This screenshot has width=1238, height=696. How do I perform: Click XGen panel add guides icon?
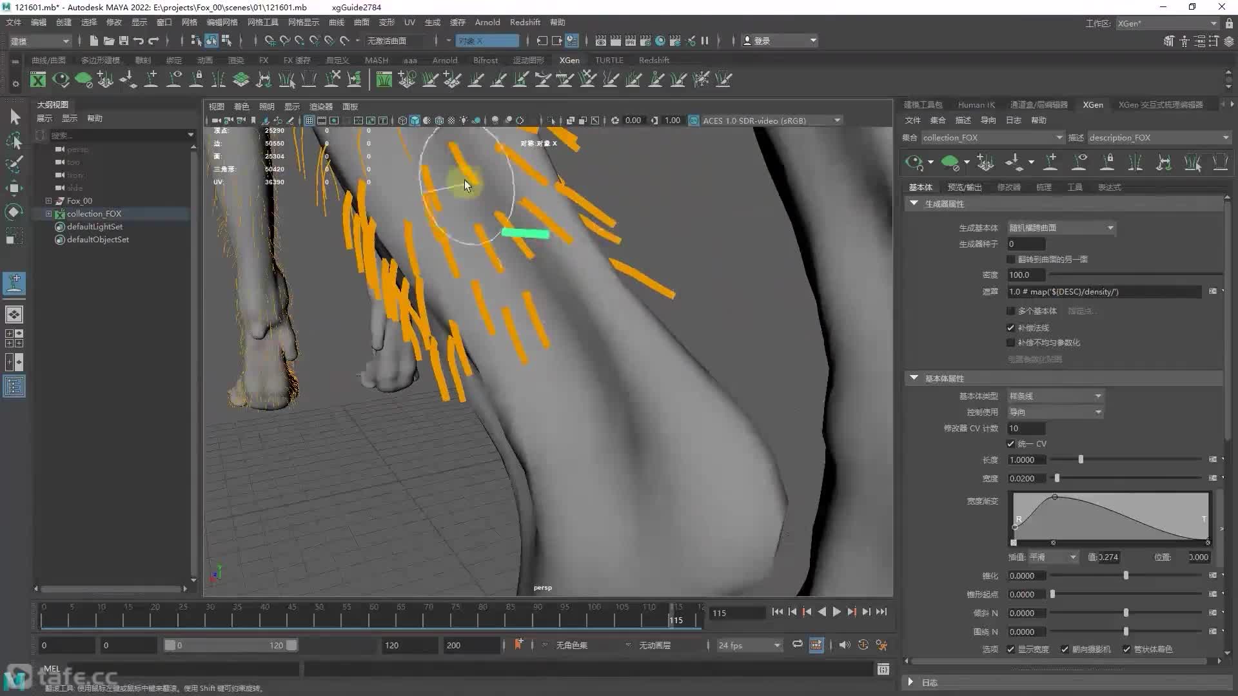point(1050,162)
